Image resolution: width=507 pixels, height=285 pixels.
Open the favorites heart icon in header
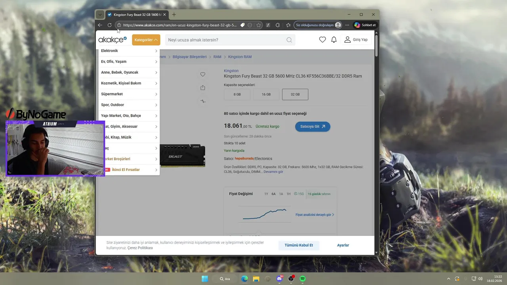point(322,40)
